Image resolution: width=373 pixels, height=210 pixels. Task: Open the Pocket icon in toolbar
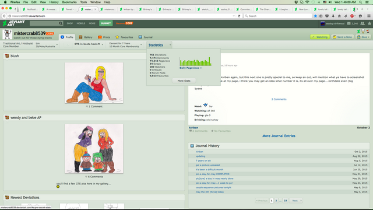(x=327, y=16)
